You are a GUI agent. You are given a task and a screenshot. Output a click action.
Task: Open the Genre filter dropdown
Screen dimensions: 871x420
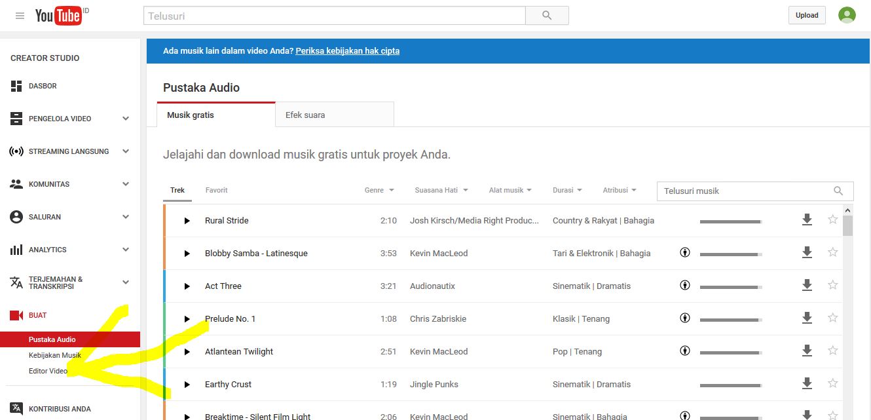[379, 190]
